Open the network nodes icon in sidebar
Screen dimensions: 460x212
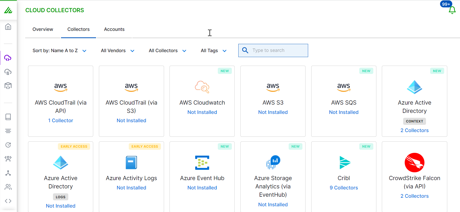click(8, 173)
